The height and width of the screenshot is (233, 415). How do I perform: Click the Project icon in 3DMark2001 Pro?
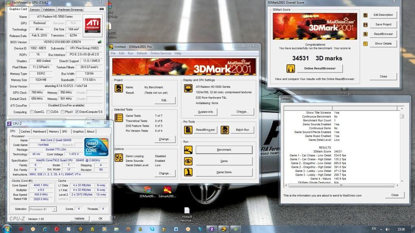[x=119, y=88]
